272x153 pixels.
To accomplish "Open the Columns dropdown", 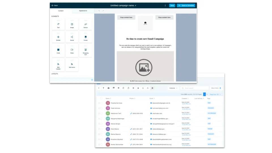I will point(173,88).
